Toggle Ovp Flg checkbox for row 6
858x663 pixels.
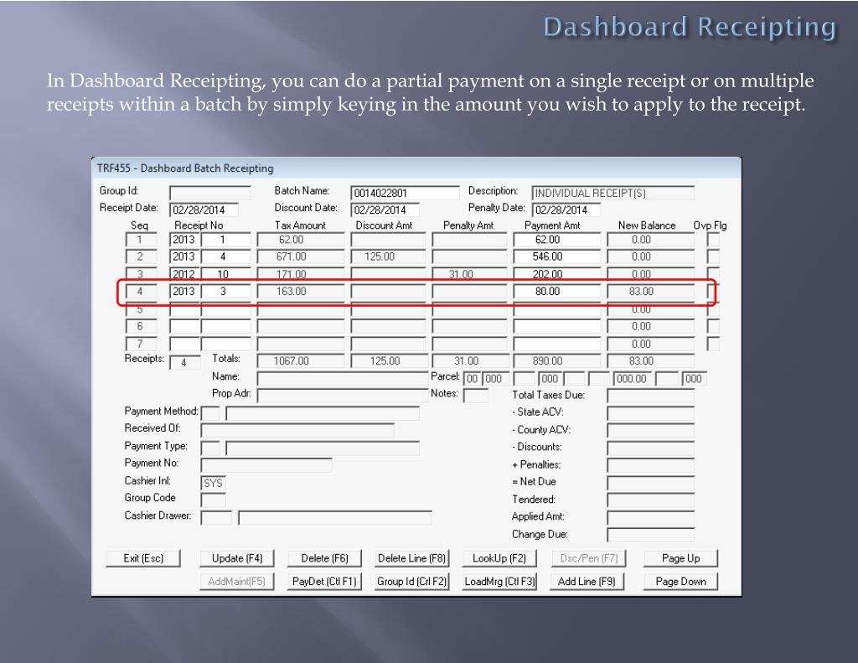[713, 326]
